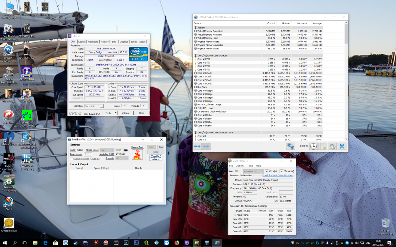Click the CPU-Z Tools button
Image resolution: width=396 pixels, height=247 pixels.
(108, 113)
